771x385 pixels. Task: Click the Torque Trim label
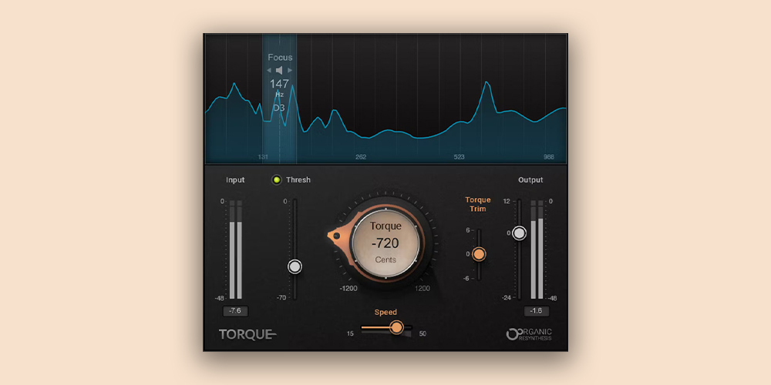478,204
